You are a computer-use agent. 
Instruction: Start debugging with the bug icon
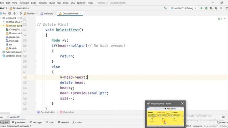coord(206,8)
